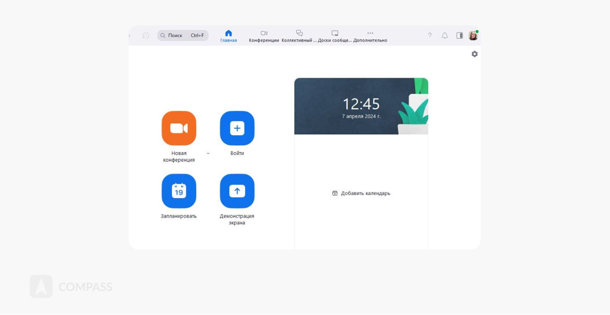Start a new conference with orange camera button
Screen dimensions: 610x315
click(x=179, y=128)
